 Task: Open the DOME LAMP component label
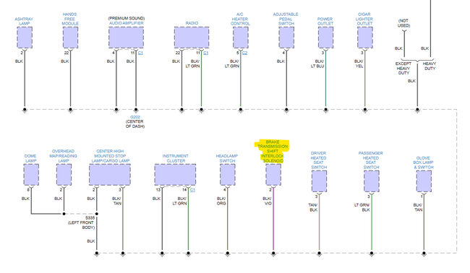pyautogui.click(x=30, y=158)
